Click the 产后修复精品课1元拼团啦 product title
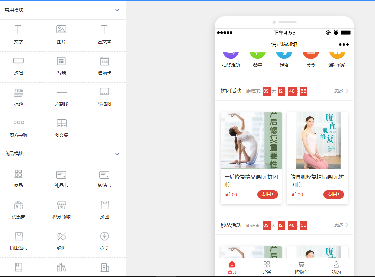375x277 pixels. tap(251, 181)
